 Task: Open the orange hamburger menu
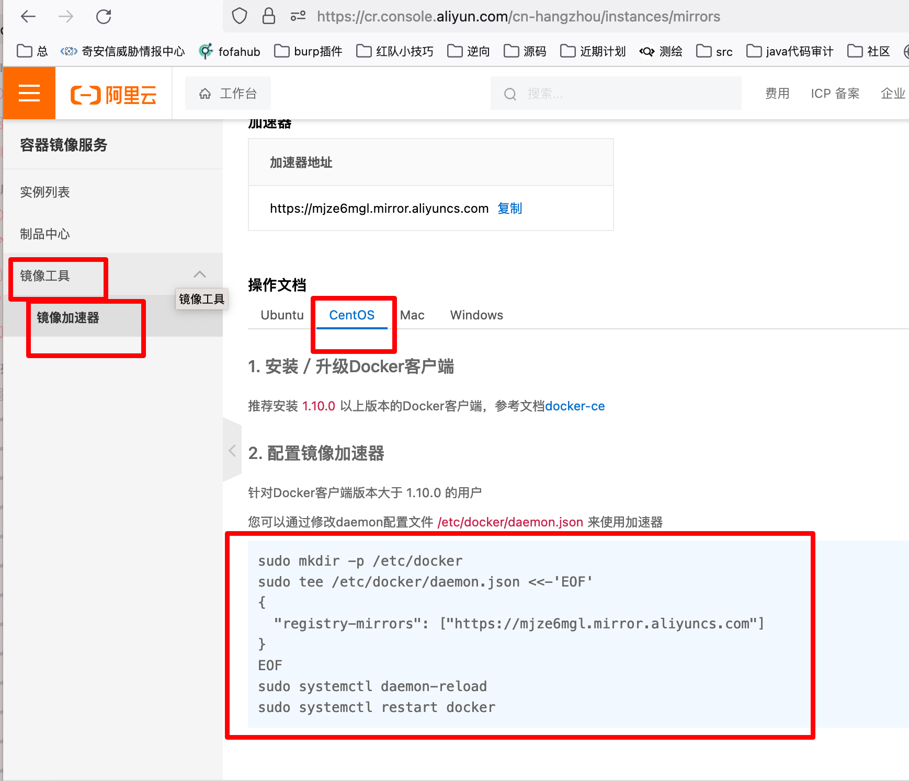click(x=29, y=93)
